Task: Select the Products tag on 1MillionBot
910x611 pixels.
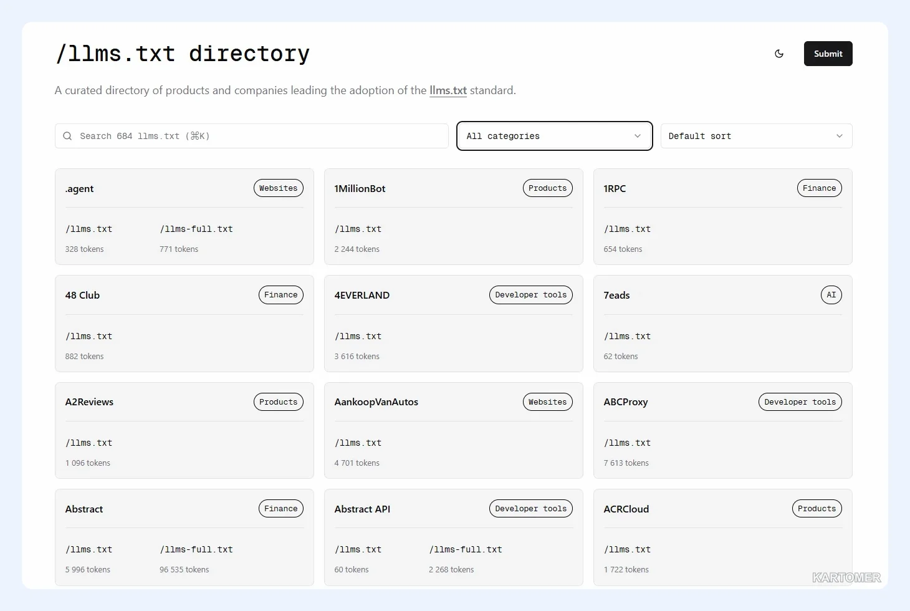Action: 547,188
